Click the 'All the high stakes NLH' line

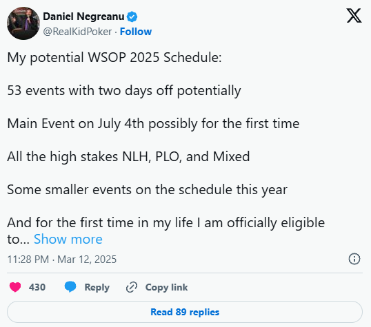(128, 157)
